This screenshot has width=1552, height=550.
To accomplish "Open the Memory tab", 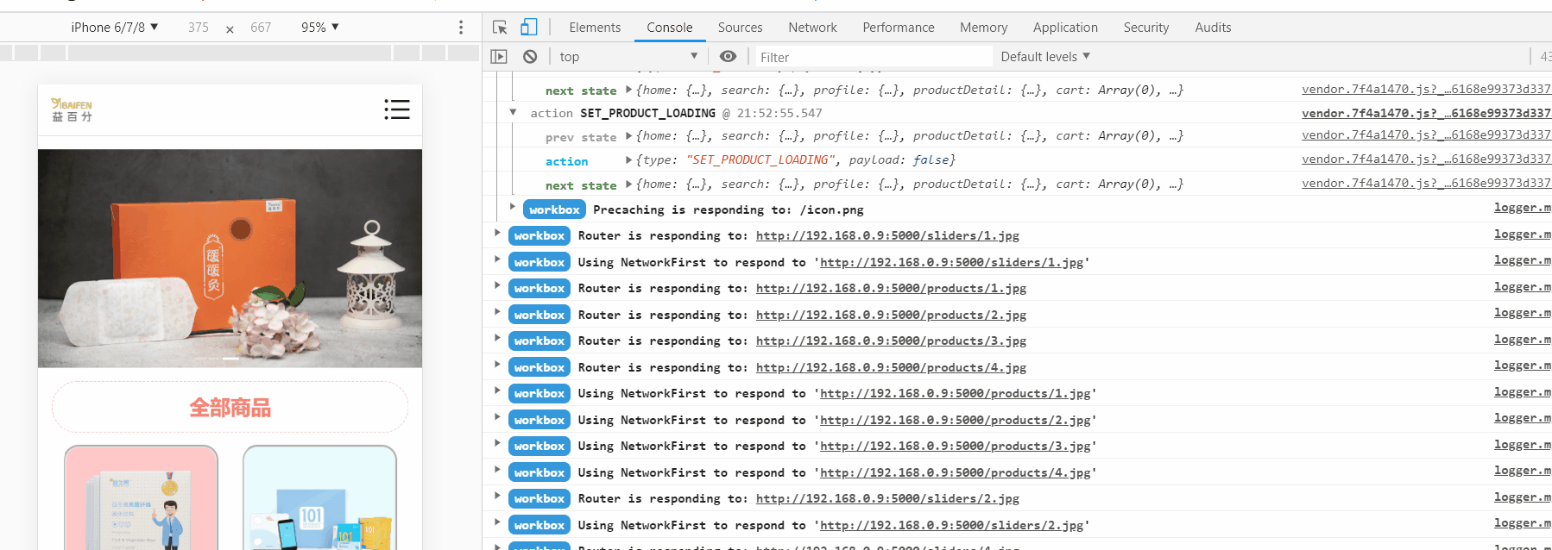I will point(984,28).
